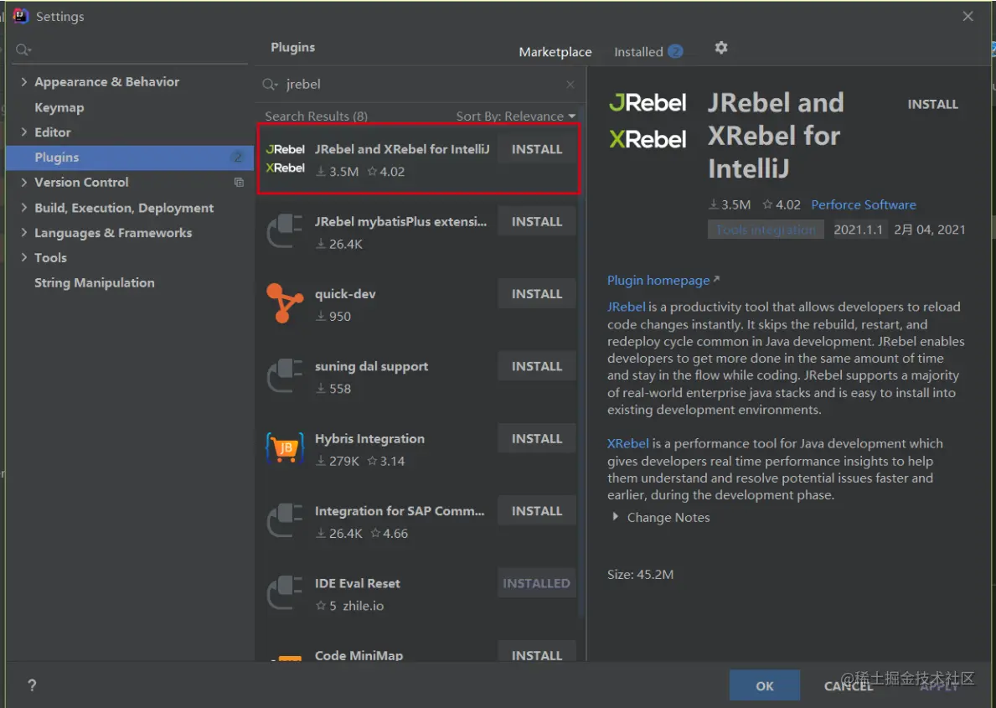Viewport: 996px width, 708px height.
Task: Click JRebel mybatisPlus extension plugin icon
Action: point(285,230)
